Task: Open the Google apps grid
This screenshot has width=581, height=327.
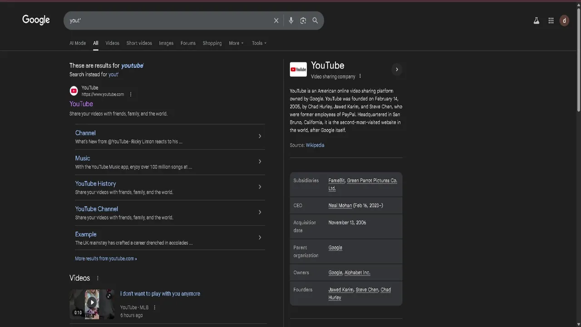Action: (551, 20)
